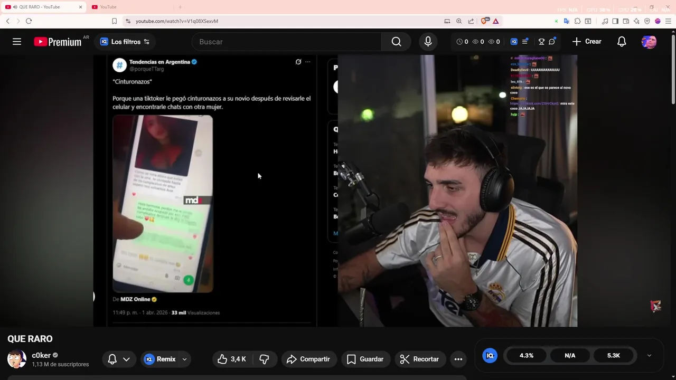The image size is (676, 380).
Task: Click the N/A stat pill
Action: pyautogui.click(x=570, y=356)
